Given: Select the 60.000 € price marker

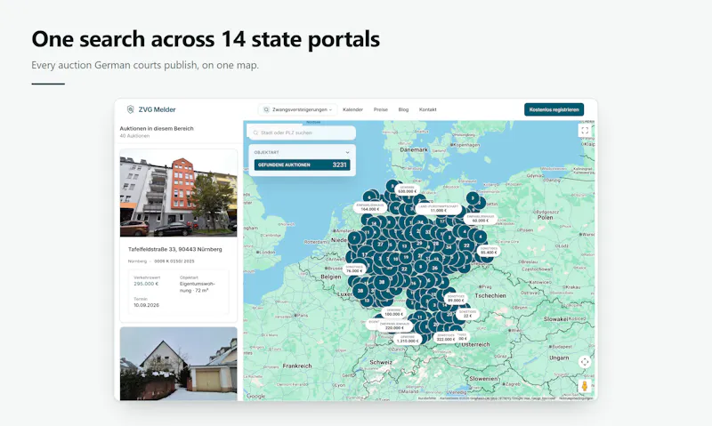Looking at the screenshot, I should pos(481,219).
